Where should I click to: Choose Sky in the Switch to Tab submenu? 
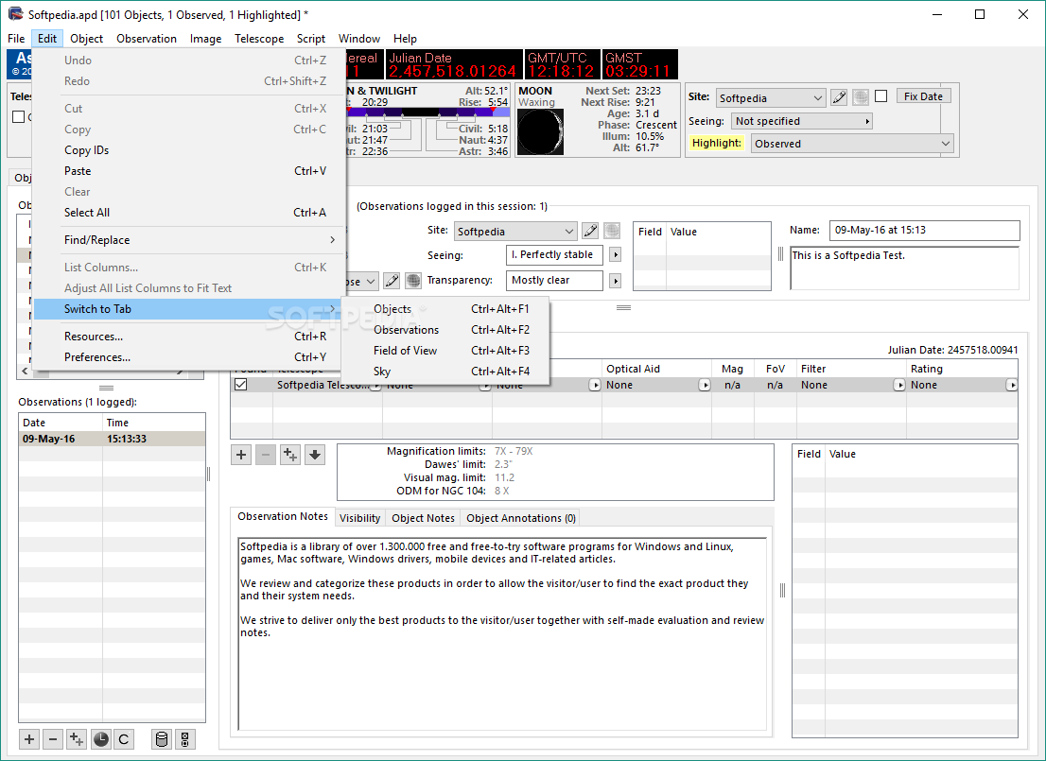[x=445, y=371]
